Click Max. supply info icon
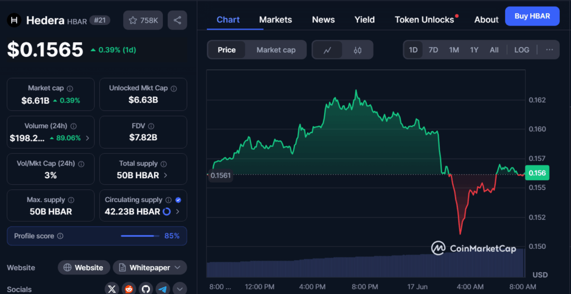Screen dimensions: 571x294 tap(71, 200)
